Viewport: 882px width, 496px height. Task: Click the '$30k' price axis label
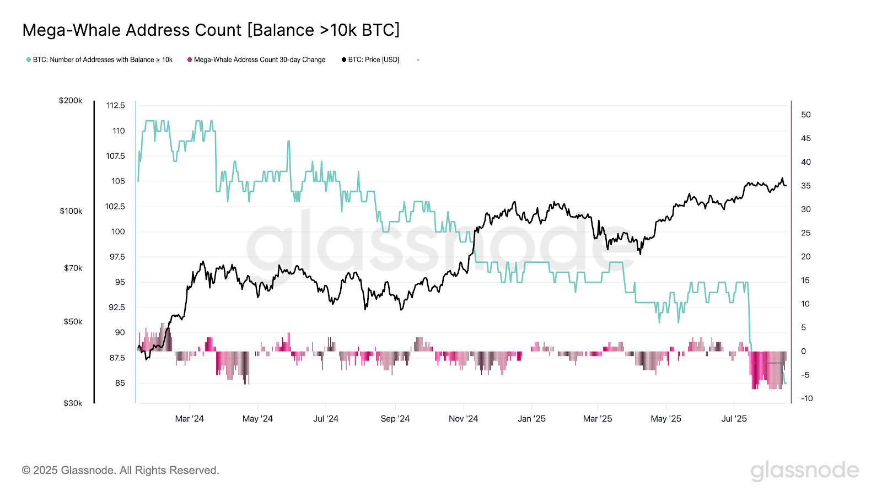(x=73, y=403)
